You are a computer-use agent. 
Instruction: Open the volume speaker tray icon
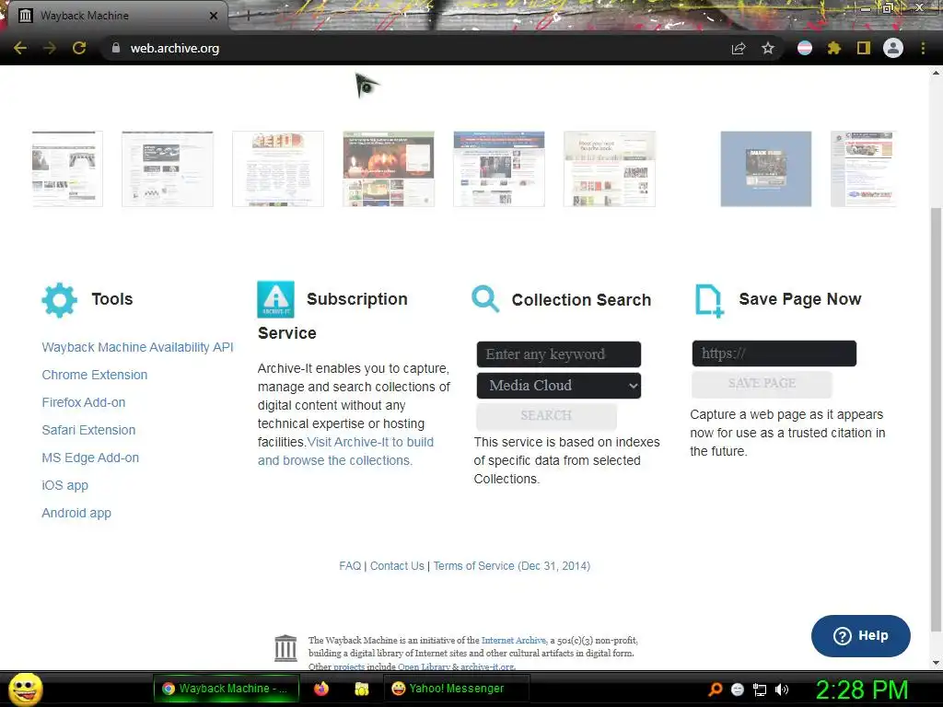[x=782, y=690]
